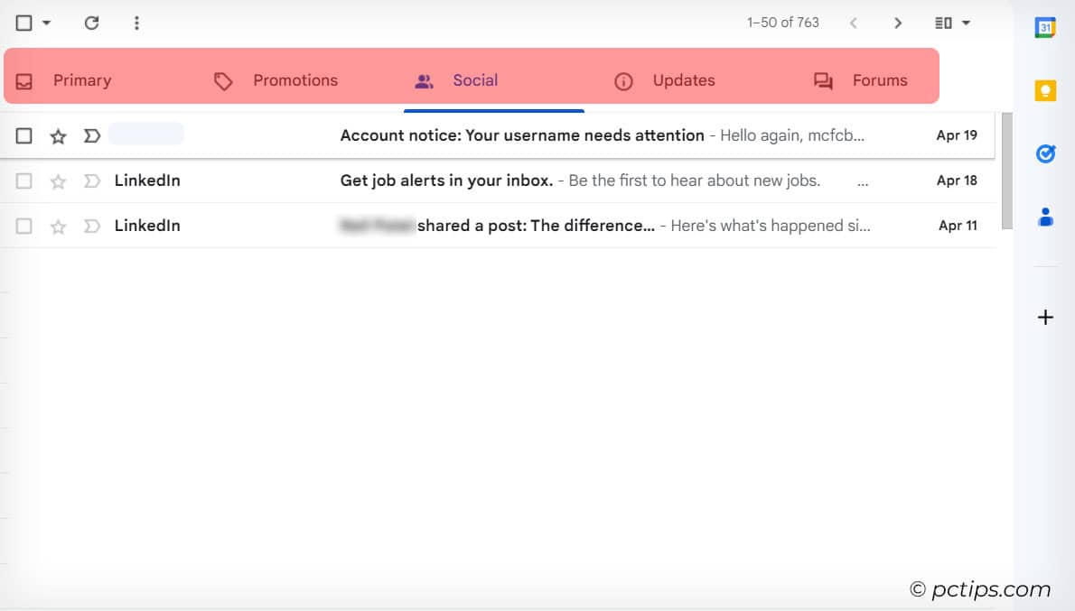The height and width of the screenshot is (611, 1075).
Task: Go to the next page of emails
Action: (x=899, y=23)
